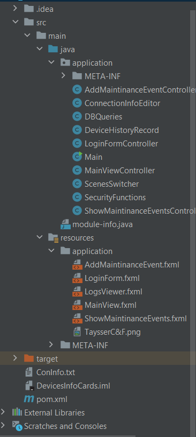Click the LoginForm.fxml file icon

(77, 278)
